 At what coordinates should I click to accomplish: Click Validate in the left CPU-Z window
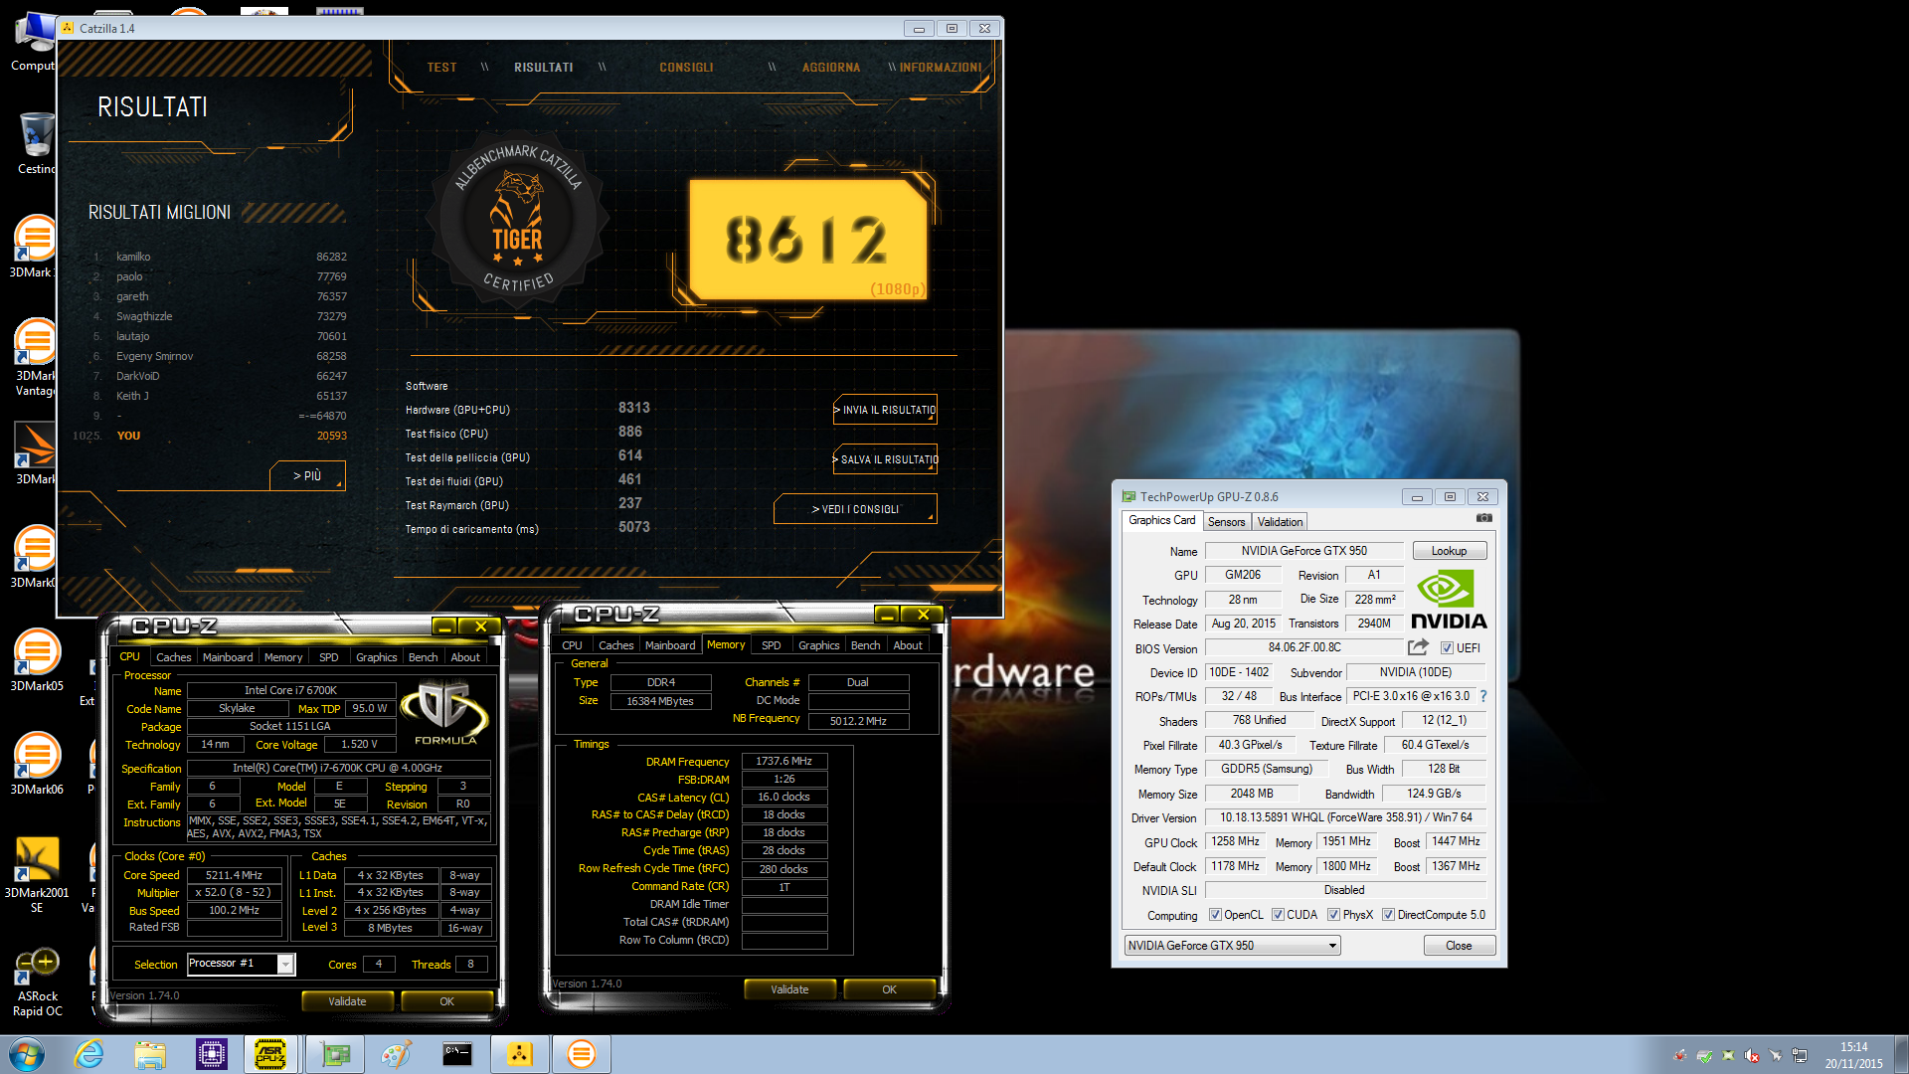tap(347, 1001)
